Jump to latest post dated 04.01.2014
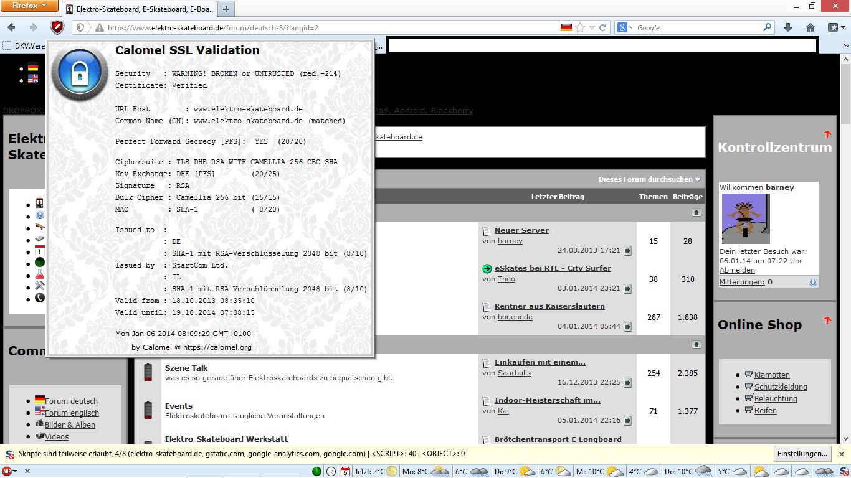 pos(628,327)
